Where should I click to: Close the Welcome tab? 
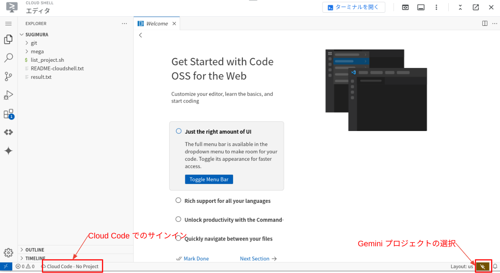174,24
